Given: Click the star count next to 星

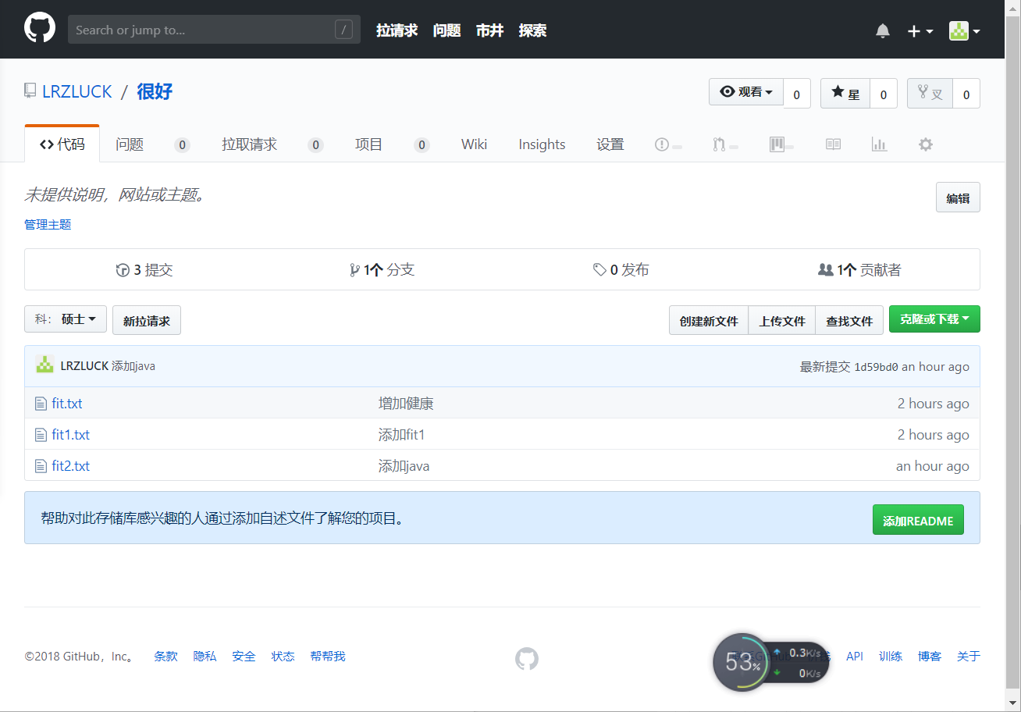Looking at the screenshot, I should tap(884, 94).
